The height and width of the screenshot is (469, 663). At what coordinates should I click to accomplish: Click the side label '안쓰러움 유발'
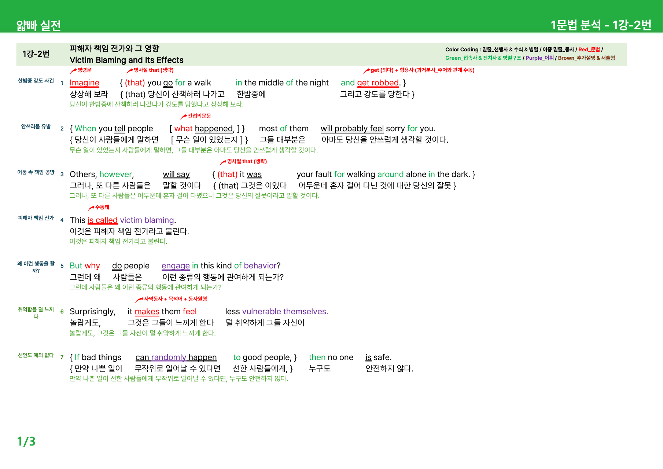click(x=36, y=127)
